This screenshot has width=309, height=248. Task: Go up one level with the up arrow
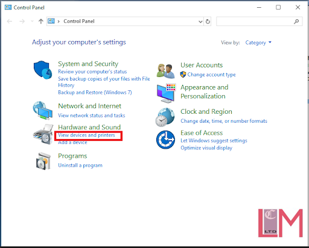(41, 21)
